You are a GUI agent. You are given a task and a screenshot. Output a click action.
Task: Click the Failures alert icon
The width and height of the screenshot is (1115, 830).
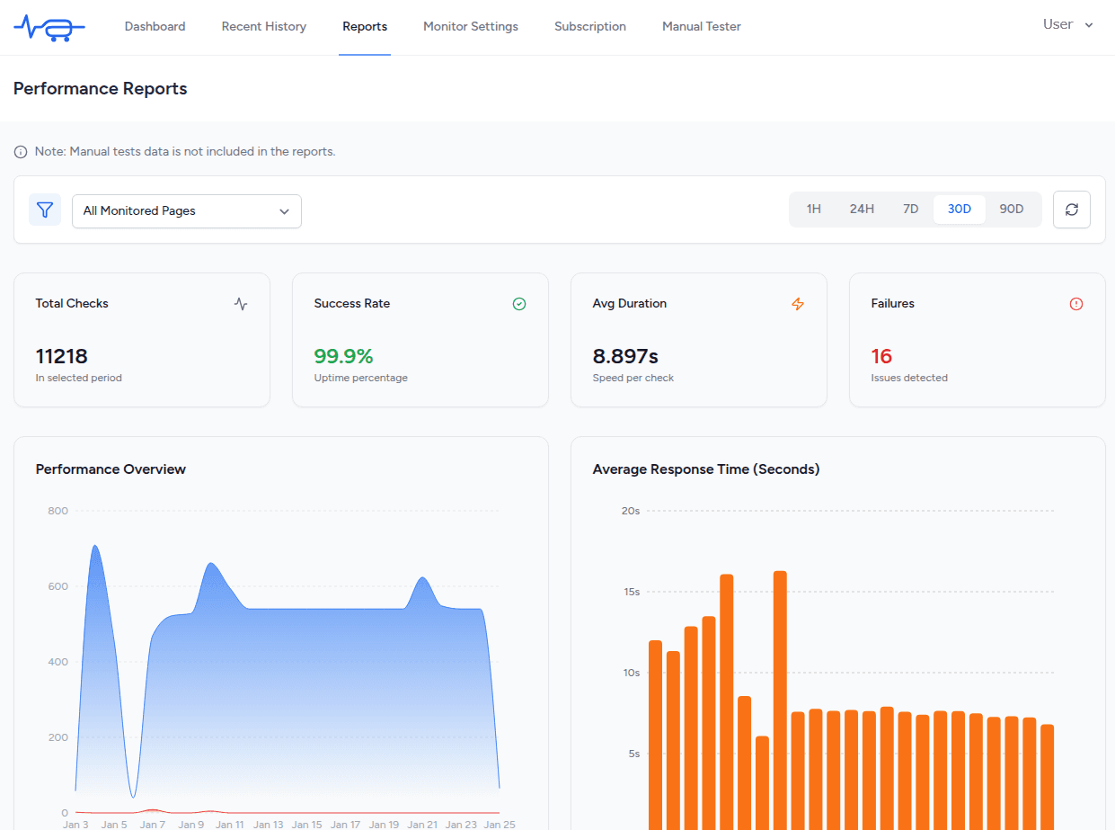pyautogui.click(x=1076, y=304)
